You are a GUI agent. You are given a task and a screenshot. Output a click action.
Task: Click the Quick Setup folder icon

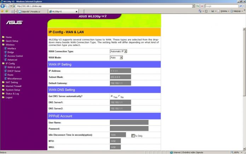pos(3,41)
